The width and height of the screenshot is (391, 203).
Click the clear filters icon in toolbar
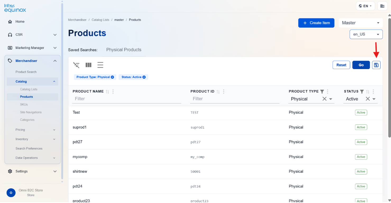click(x=76, y=65)
